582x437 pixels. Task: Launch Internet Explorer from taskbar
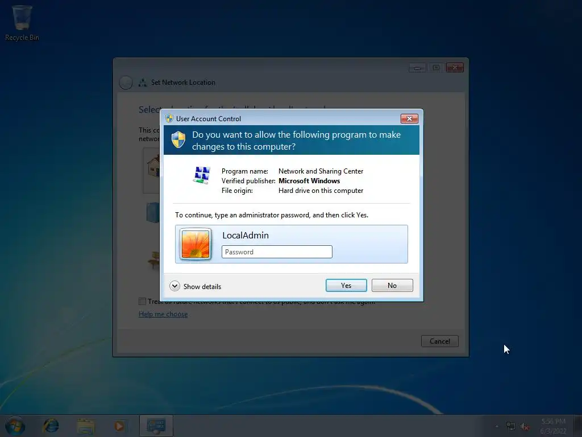coord(51,426)
